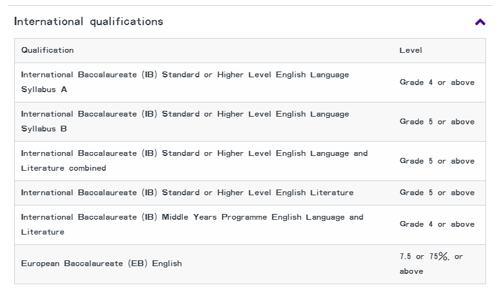Click the words 'Syllabus A'
Screen dimensions: 499x290
[x=44, y=90]
